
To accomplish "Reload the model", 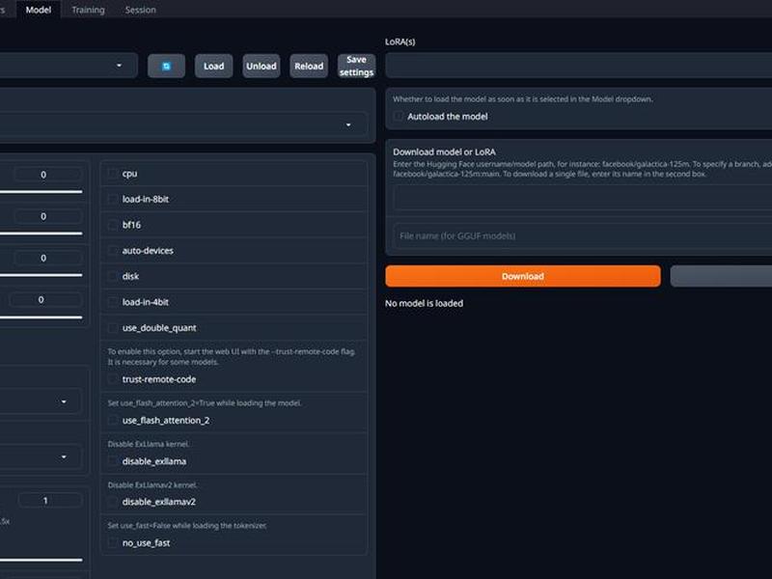I will click(x=309, y=66).
